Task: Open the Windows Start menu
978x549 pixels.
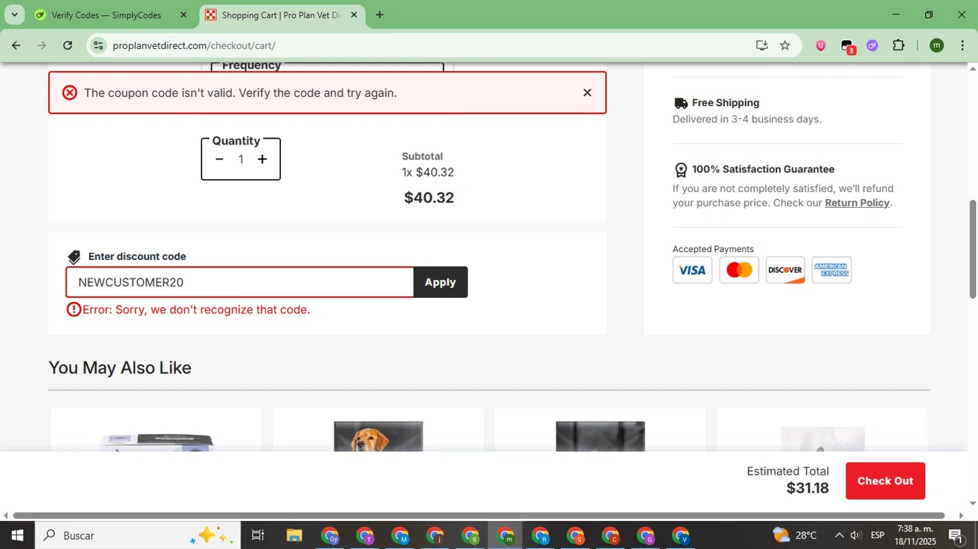Action: point(17,535)
